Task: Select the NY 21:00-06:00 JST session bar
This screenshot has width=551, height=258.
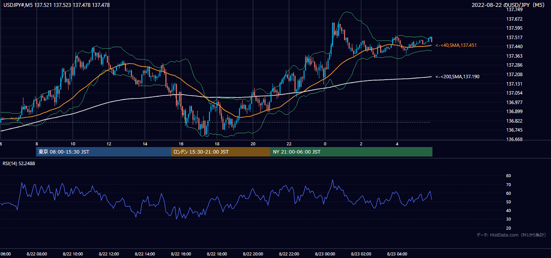Action: 351,152
